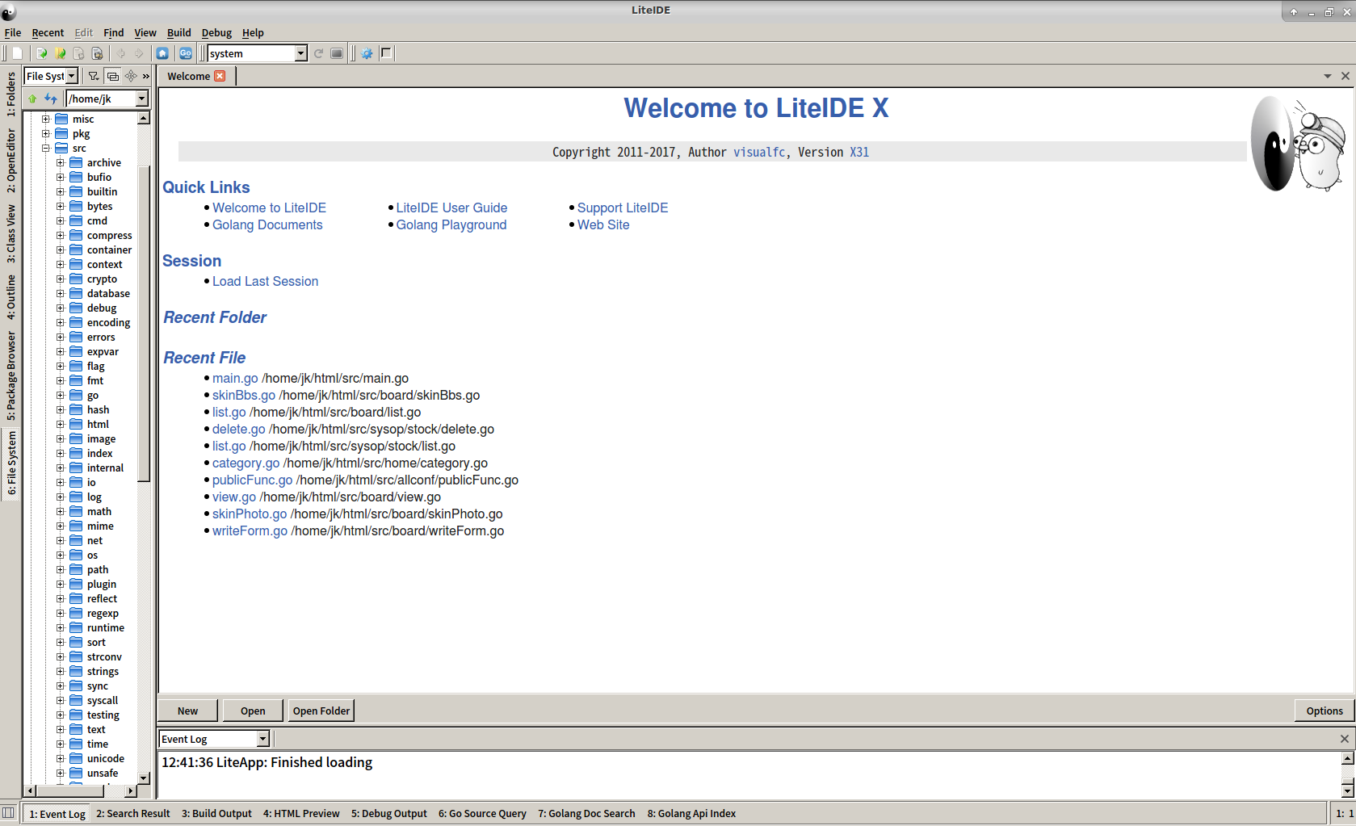The width and height of the screenshot is (1356, 826).
Task: Click the filter icon in side panel
Action: [94, 76]
